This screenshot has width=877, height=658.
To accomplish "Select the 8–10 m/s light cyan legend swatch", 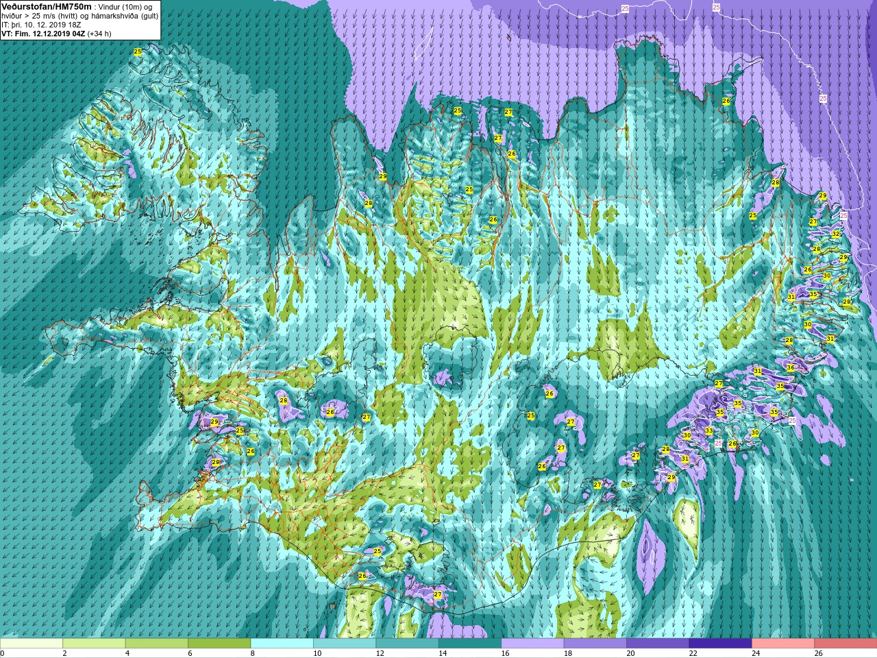I will click(282, 644).
